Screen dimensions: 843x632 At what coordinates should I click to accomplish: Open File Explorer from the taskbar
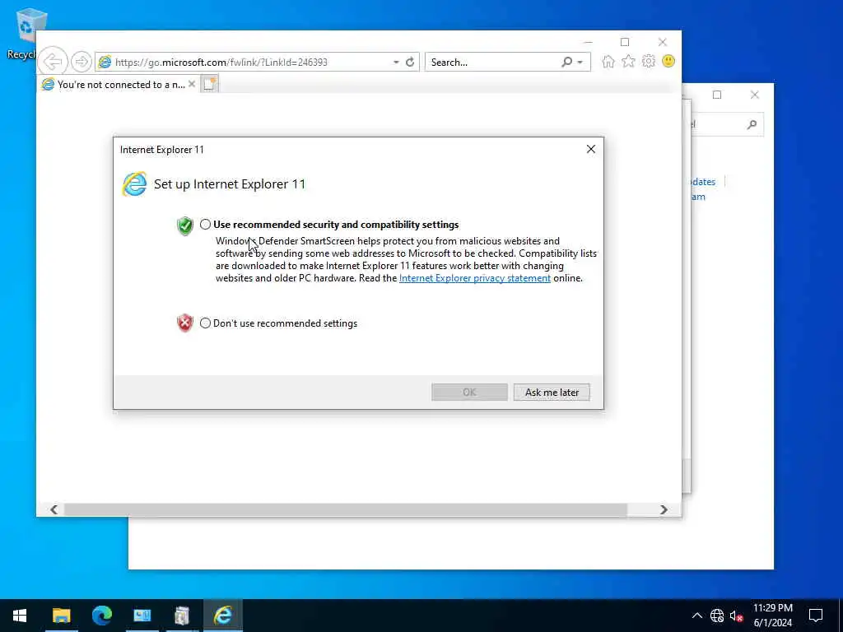click(61, 616)
